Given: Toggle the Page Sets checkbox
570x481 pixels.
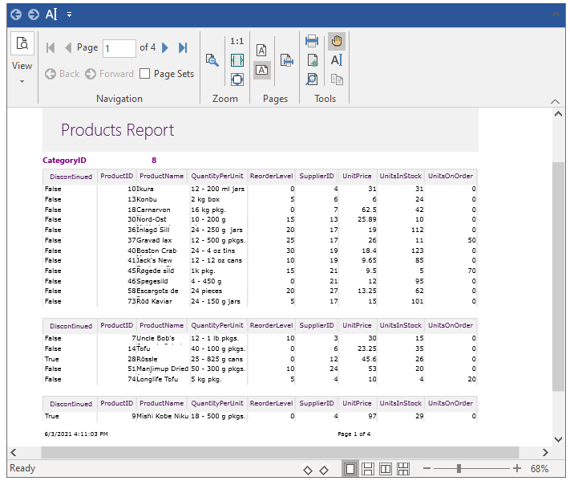Looking at the screenshot, I should [145, 74].
